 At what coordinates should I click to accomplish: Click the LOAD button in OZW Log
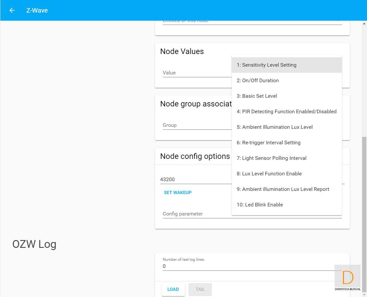tap(173, 289)
